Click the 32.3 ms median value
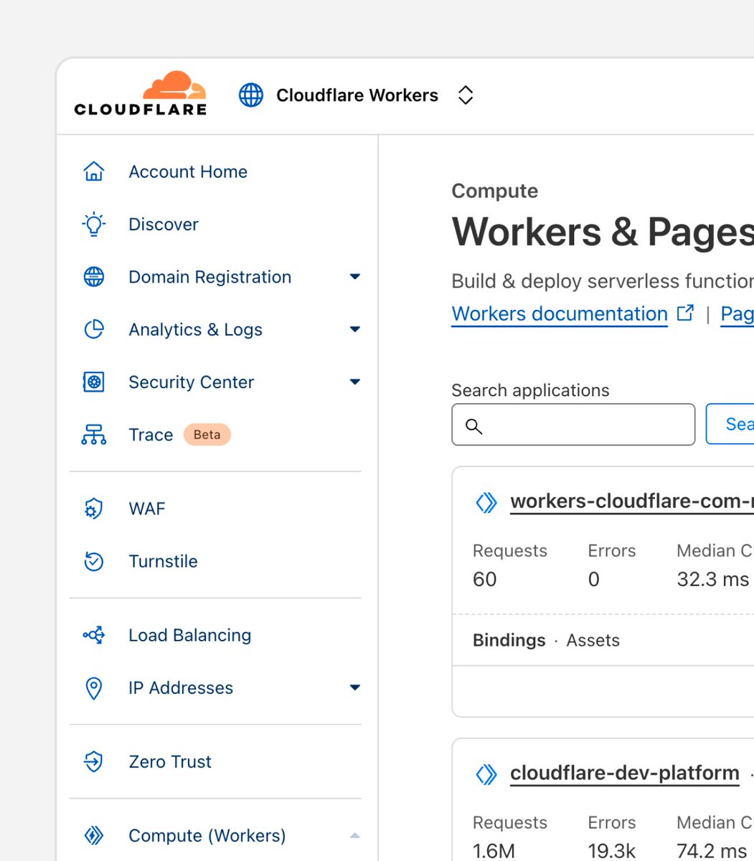Screen dimensions: 754x861 pyautogui.click(x=713, y=580)
